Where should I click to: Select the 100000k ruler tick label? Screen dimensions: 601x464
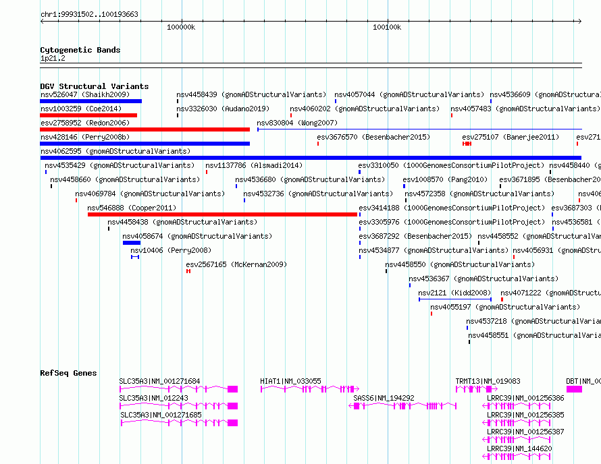tap(181, 27)
